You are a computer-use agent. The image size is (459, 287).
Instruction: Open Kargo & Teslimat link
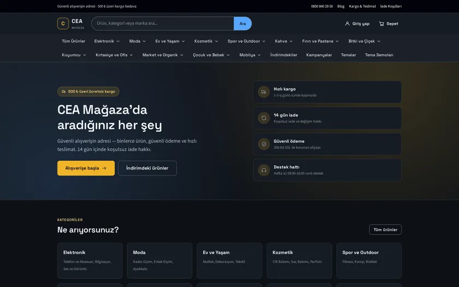point(362,7)
